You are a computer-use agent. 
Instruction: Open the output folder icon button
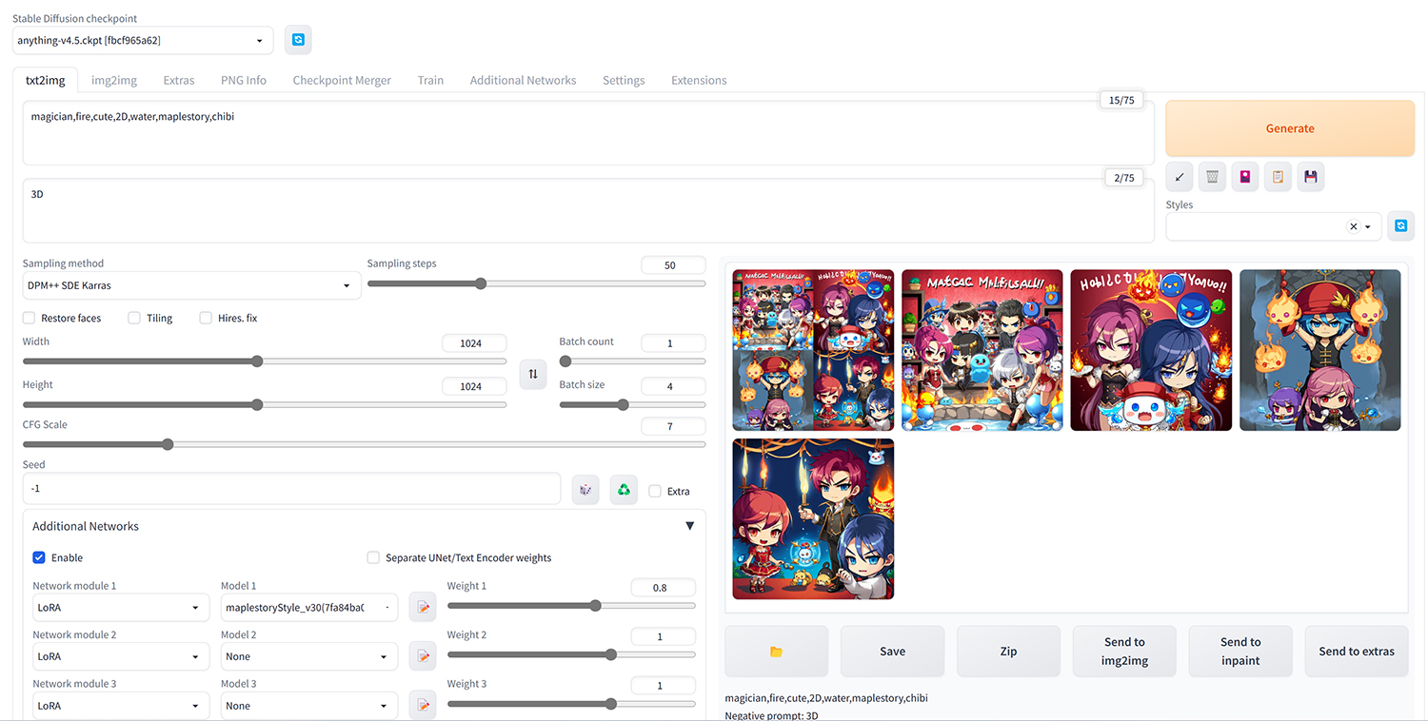pyautogui.click(x=776, y=652)
